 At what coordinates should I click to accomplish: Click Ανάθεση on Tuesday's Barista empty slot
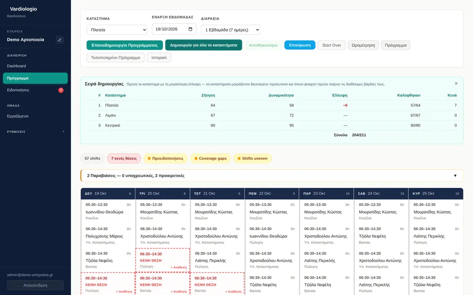tap(178, 292)
